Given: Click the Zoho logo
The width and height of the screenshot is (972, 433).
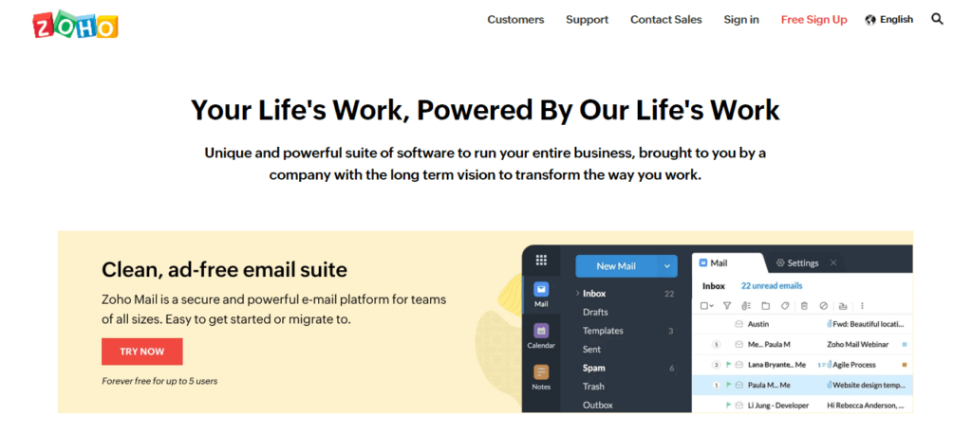Looking at the screenshot, I should pos(75,24).
